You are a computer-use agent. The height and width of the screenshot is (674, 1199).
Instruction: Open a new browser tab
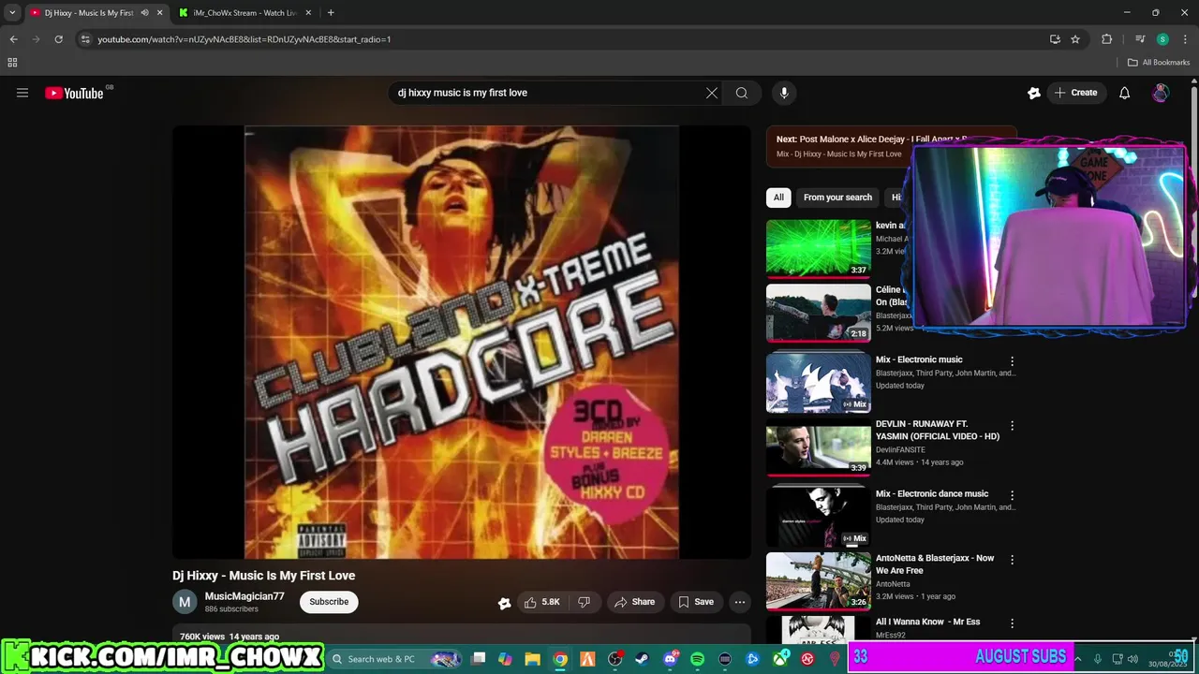point(331,13)
